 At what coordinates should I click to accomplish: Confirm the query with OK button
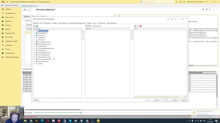point(166,100)
